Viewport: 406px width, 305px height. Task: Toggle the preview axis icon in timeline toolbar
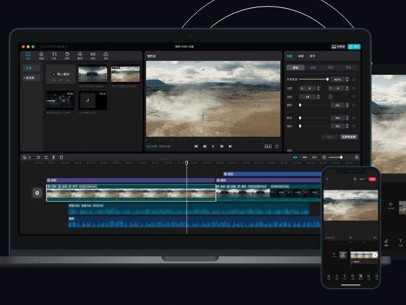(x=314, y=157)
